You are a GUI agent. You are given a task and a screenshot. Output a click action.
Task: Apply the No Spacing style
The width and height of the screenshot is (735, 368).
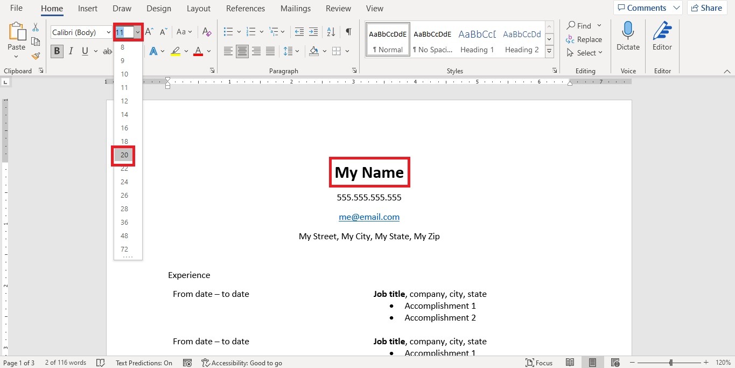[432, 40]
